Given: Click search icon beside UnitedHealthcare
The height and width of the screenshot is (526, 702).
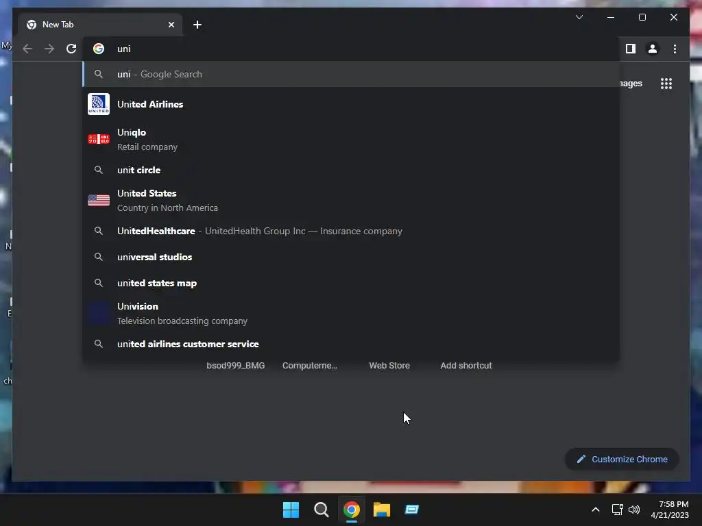Looking at the screenshot, I should [x=99, y=231].
